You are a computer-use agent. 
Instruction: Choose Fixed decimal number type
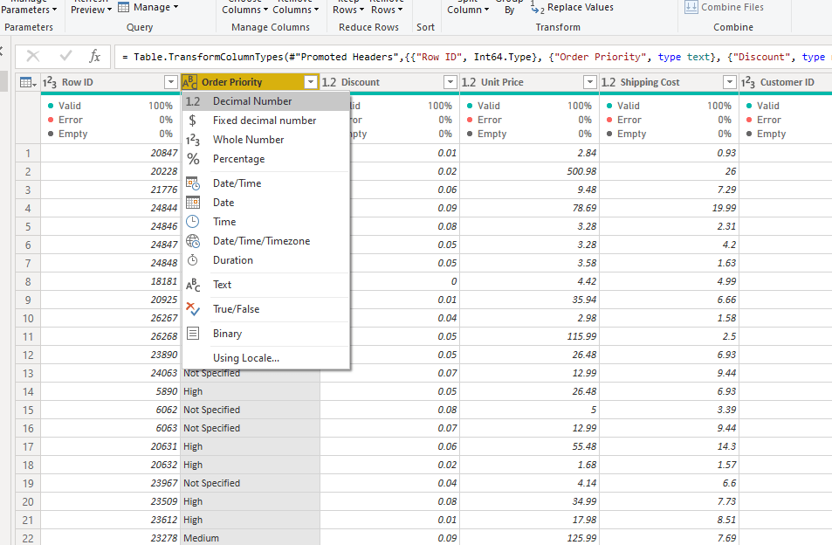pos(265,121)
